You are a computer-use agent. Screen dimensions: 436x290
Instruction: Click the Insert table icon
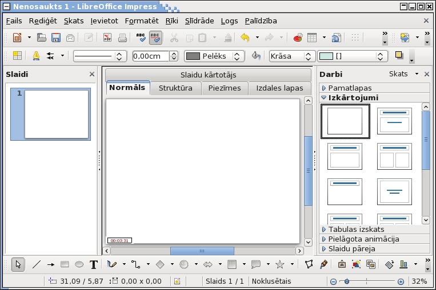pyautogui.click(x=312, y=38)
